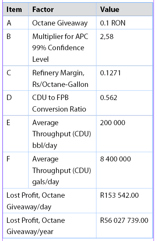Select Lost Profit, Octane Giveaway/day cell
157x241 pixels.
pyautogui.click(x=49, y=201)
